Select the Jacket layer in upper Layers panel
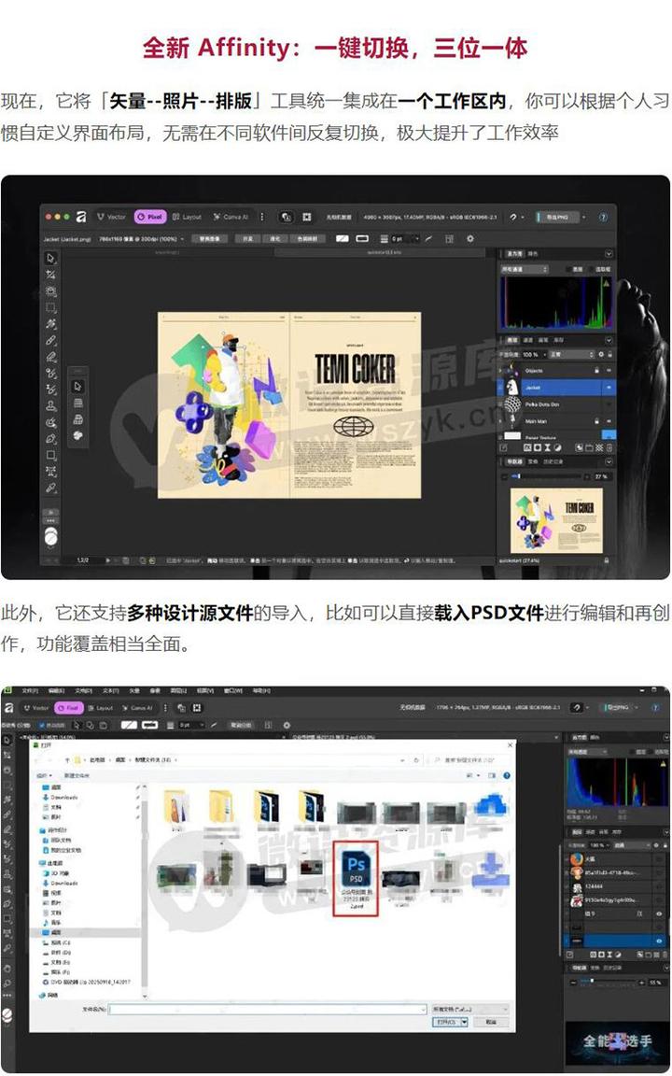 coord(557,387)
